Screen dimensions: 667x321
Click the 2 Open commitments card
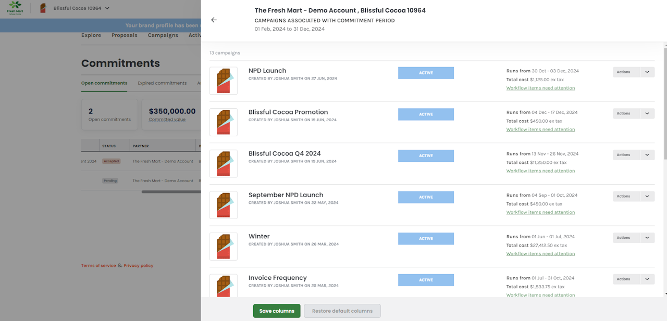tap(109, 114)
